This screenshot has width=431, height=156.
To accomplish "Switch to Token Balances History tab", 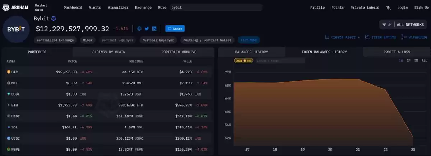I will click(x=324, y=52).
